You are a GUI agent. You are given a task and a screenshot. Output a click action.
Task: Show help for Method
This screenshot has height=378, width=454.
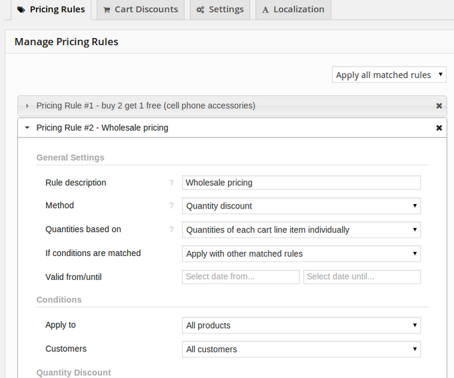pos(171,205)
